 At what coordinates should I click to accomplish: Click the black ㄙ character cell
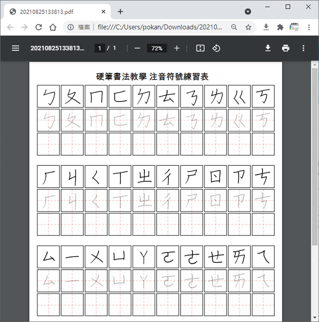[x=48, y=257]
